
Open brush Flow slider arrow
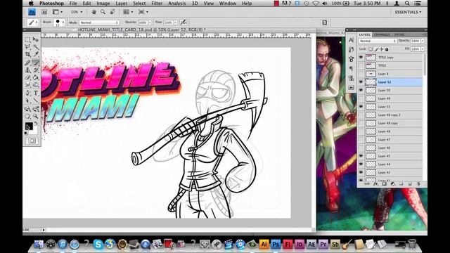[175, 22]
